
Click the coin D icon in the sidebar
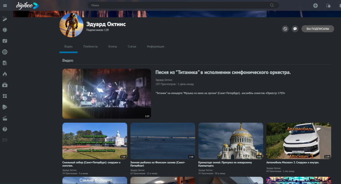pyautogui.click(x=5, y=52)
